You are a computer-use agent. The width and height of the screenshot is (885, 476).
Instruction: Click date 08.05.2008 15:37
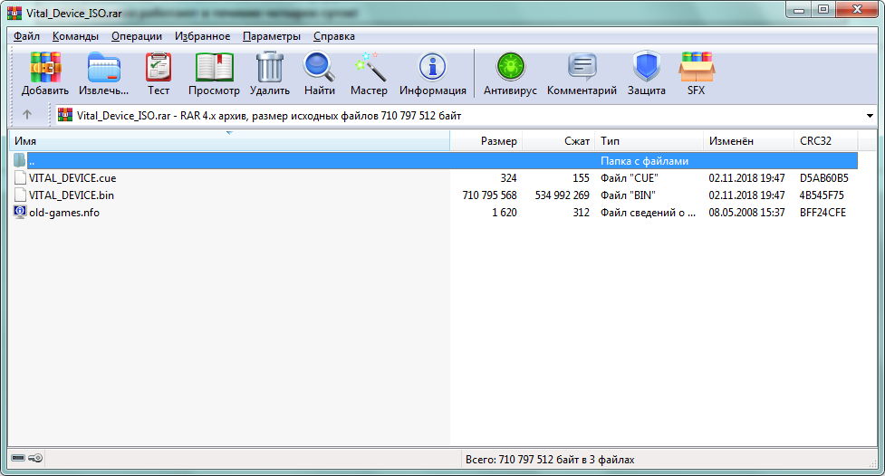point(746,213)
